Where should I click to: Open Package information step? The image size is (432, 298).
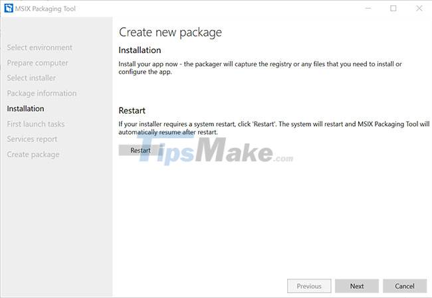(42, 94)
